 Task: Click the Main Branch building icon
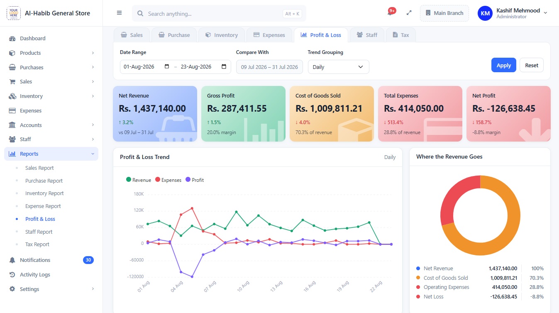tap(428, 13)
